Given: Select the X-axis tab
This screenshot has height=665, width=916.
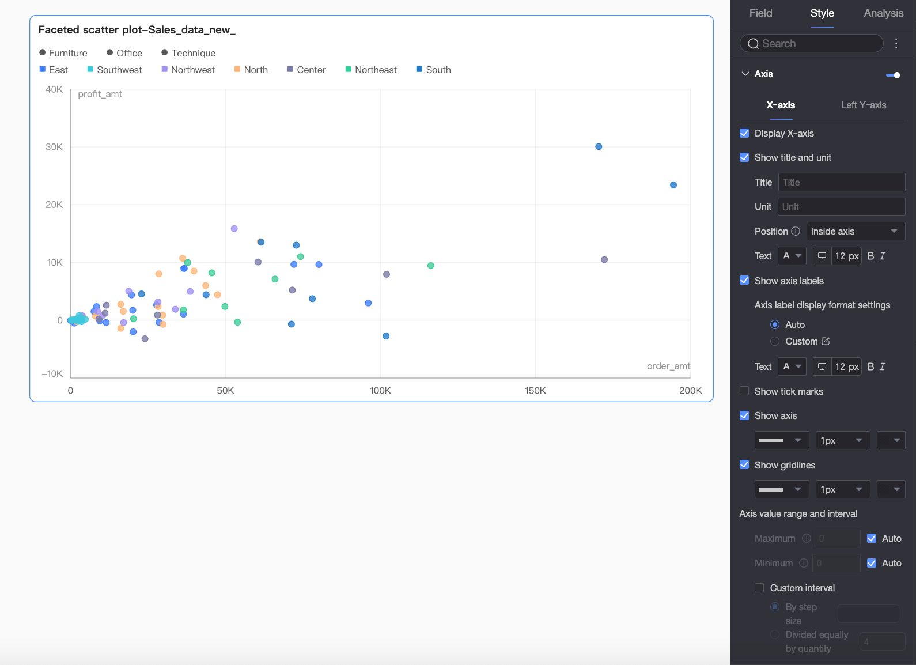Looking at the screenshot, I should 781,105.
